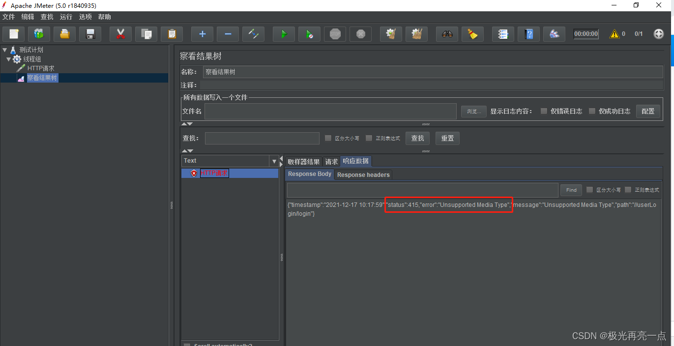Image resolution: width=674 pixels, height=346 pixels.
Task: Show the log viewer via the warning triangle
Action: click(615, 34)
